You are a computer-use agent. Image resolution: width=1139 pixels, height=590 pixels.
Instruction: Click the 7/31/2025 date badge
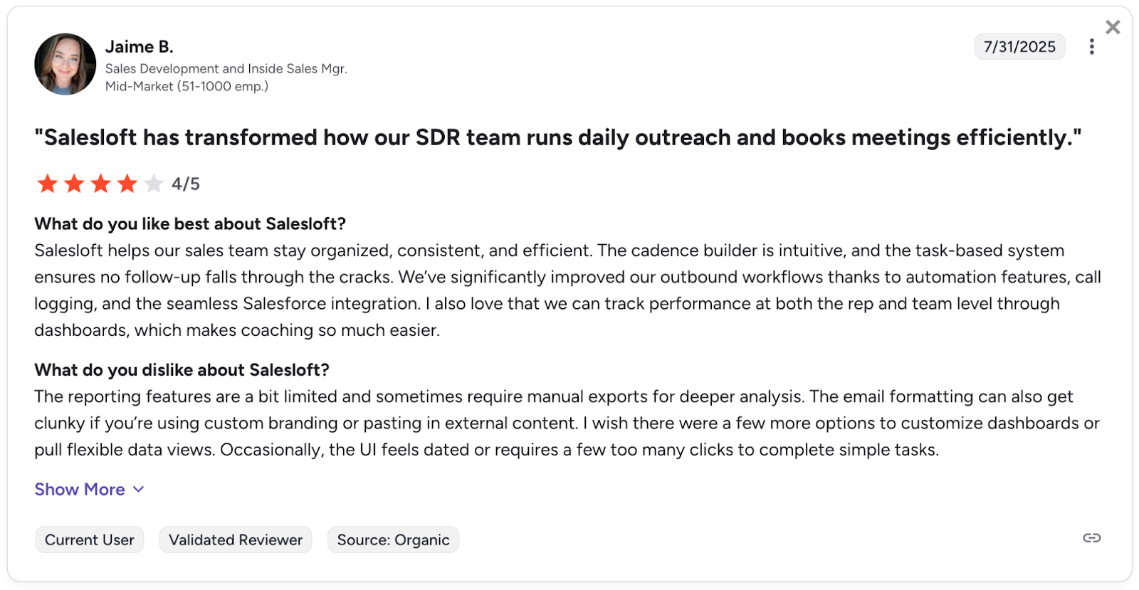coord(1019,47)
